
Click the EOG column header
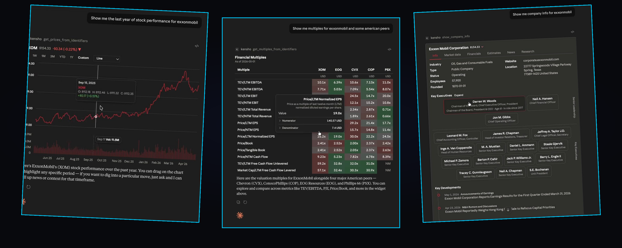tap(338, 70)
